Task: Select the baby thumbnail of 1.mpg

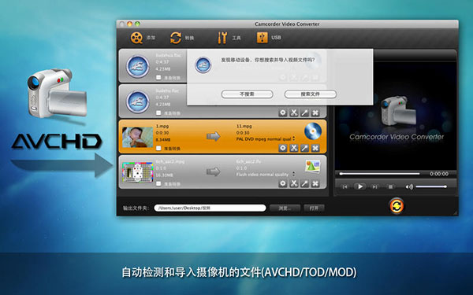Action: 137,137
